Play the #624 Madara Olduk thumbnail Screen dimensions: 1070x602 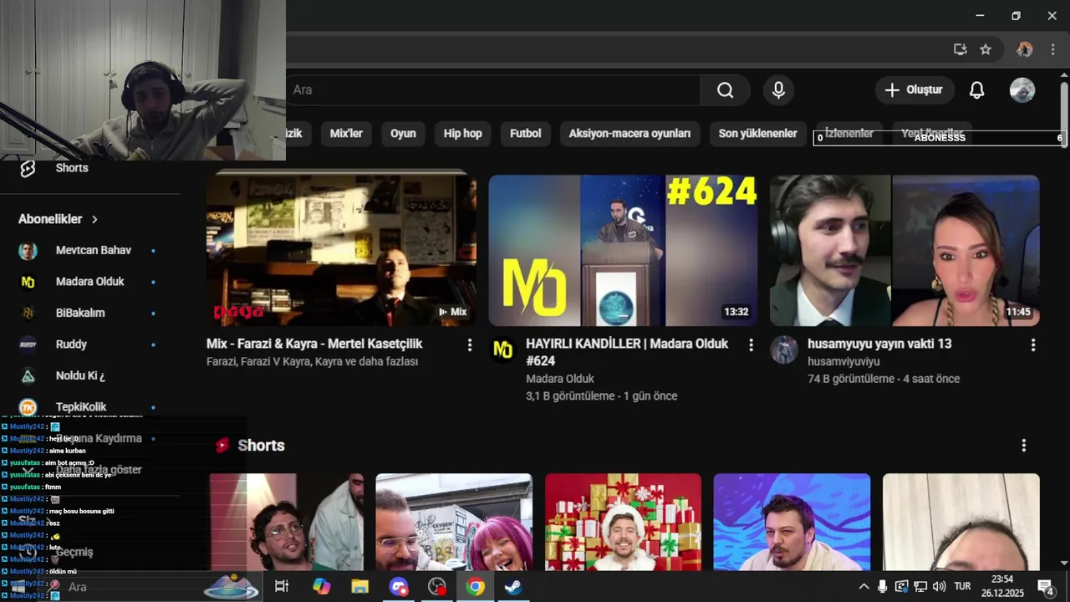pos(624,251)
